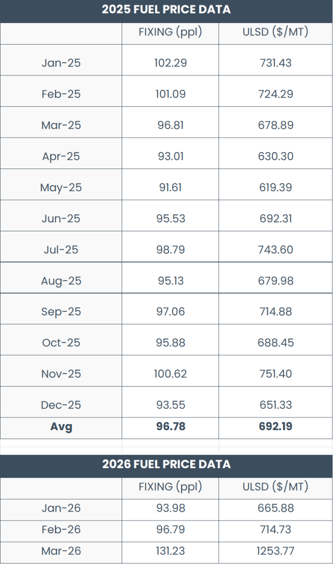Image resolution: width=333 pixels, height=564 pixels.
Task: Click the Nov-25 fixing value 100.62
Action: coord(170,374)
